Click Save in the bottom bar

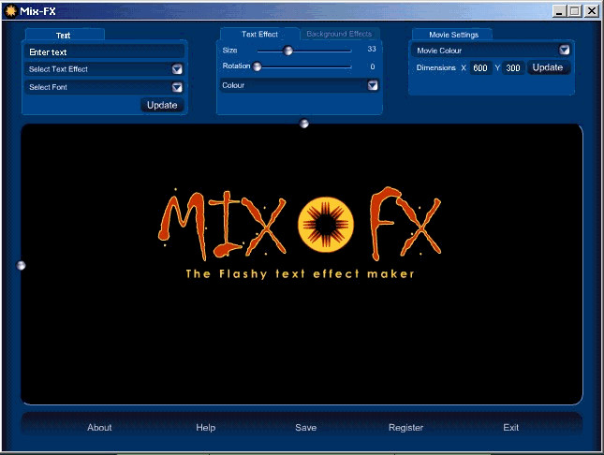(x=306, y=428)
